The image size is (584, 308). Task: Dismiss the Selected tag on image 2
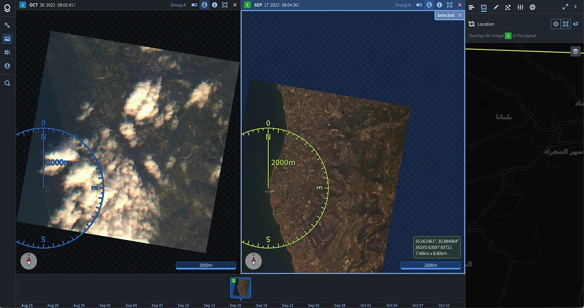pos(460,15)
